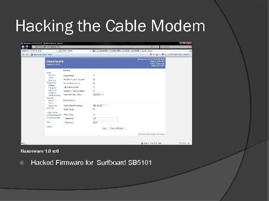
Task: Open the General section status dropdown
Action: [98, 95]
